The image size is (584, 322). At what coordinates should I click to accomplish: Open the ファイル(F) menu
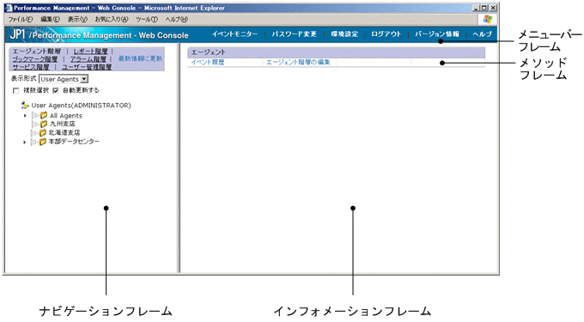(21, 20)
